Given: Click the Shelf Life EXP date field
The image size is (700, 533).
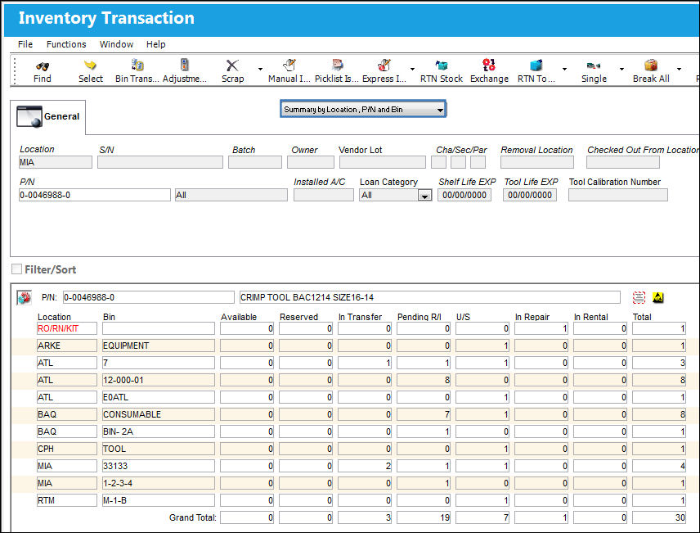Looking at the screenshot, I should click(x=464, y=195).
